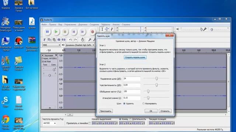Collapse the track using bottom arrow
This screenshot has width=236, height=132.
50,107
